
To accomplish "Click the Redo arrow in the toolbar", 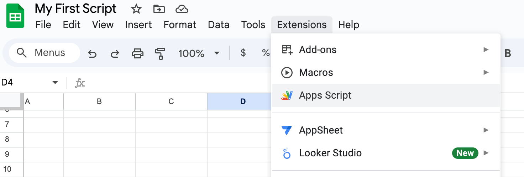I will click(115, 54).
